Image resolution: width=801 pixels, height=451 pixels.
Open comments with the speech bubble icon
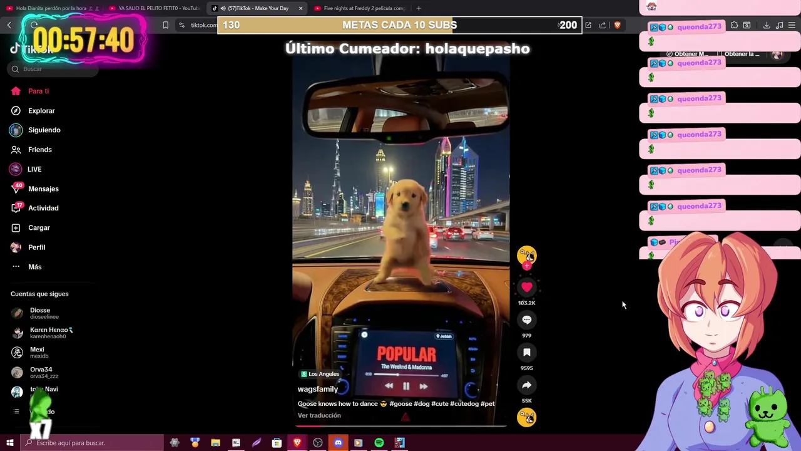click(527, 320)
